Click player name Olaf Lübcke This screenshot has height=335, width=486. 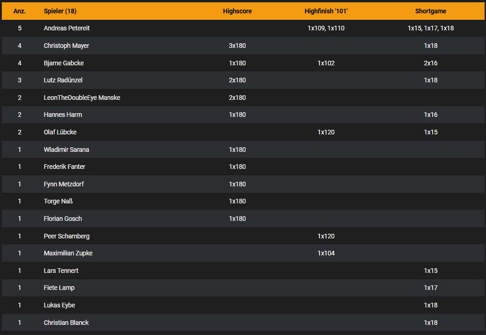coord(60,132)
